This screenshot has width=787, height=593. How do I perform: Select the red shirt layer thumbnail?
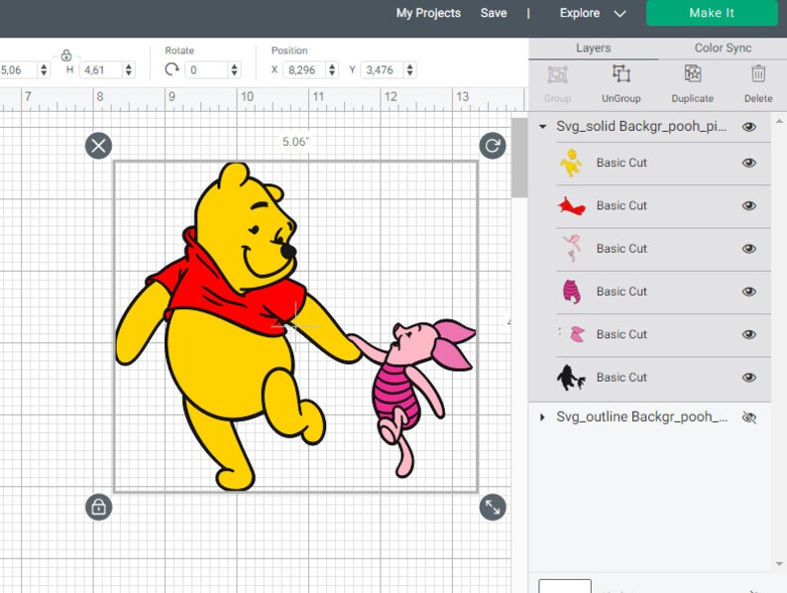pos(571,206)
